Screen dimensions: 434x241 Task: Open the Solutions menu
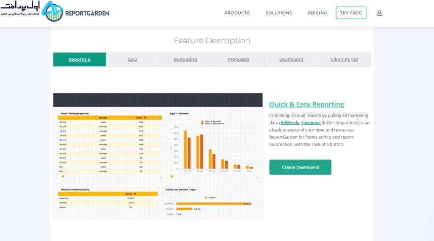(x=279, y=13)
